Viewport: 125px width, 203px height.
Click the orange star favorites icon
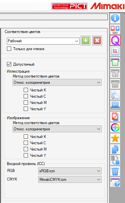click(115, 138)
